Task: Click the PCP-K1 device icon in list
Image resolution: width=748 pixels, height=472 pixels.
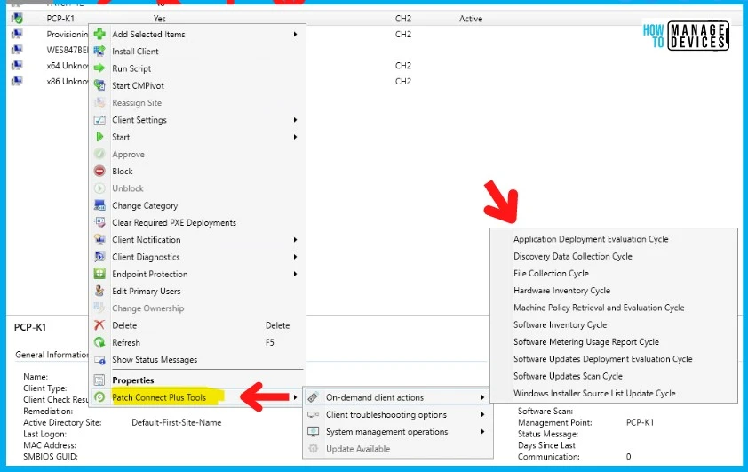Action: (x=17, y=19)
